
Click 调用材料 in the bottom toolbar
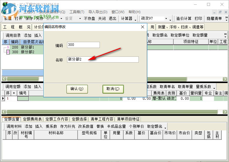(14, 126)
